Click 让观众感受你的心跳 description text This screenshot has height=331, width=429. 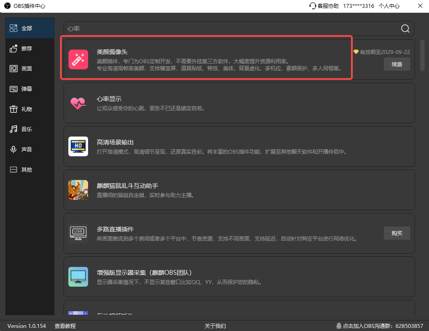[x=151, y=108]
